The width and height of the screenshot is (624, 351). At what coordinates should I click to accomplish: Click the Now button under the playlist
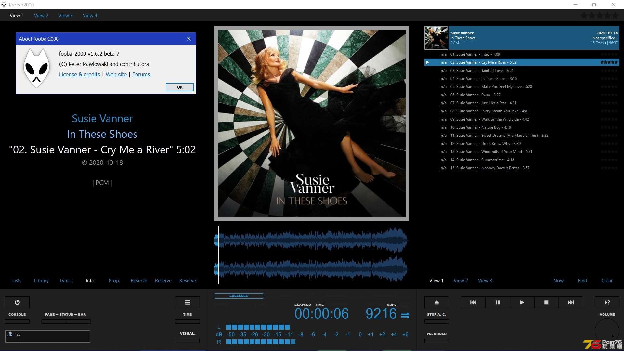pos(559,281)
